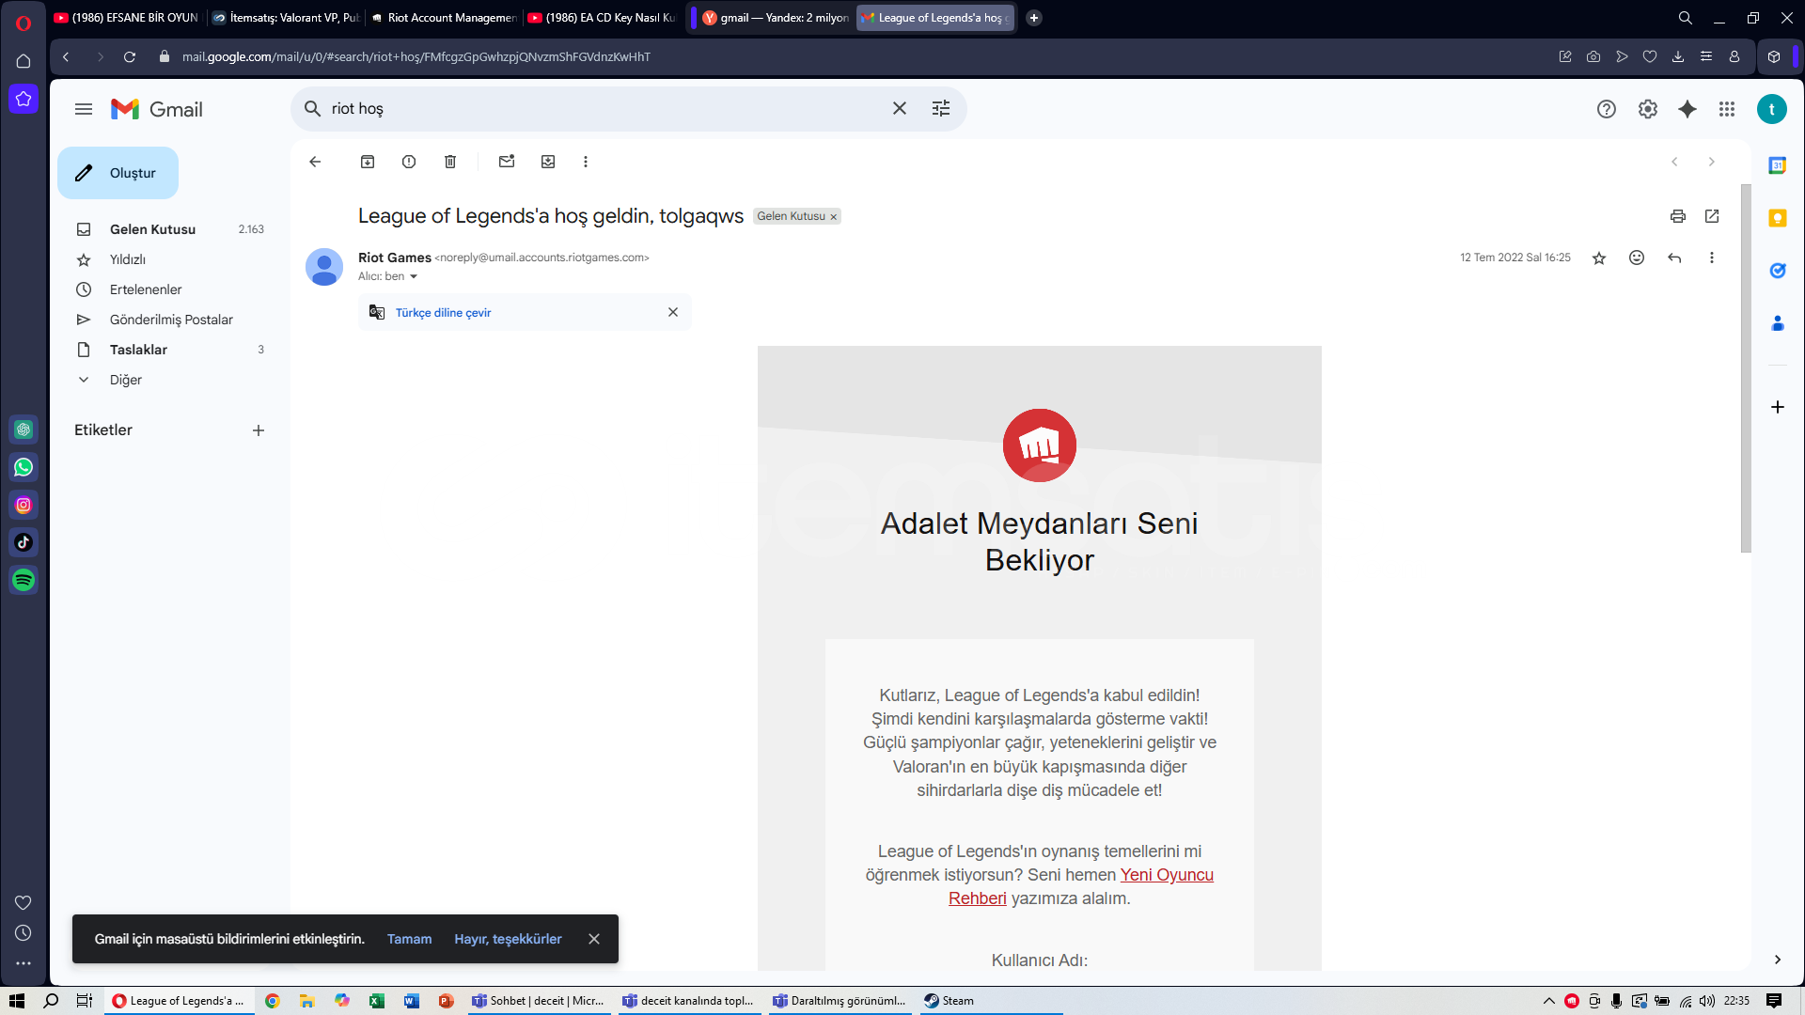This screenshot has width=1805, height=1015.
Task: Open Google Calendar side panel
Action: (1777, 165)
